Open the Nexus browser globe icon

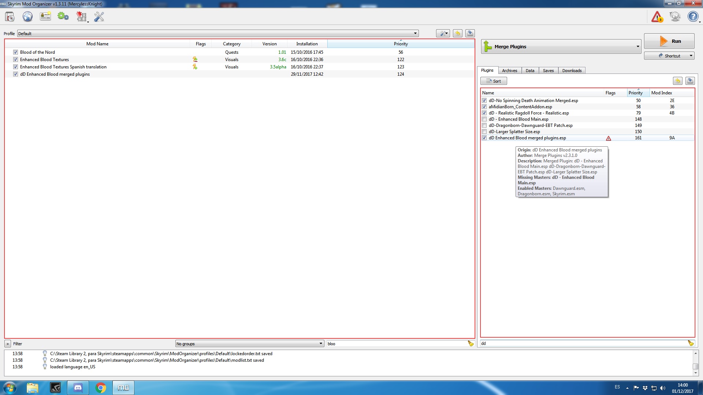(27, 16)
